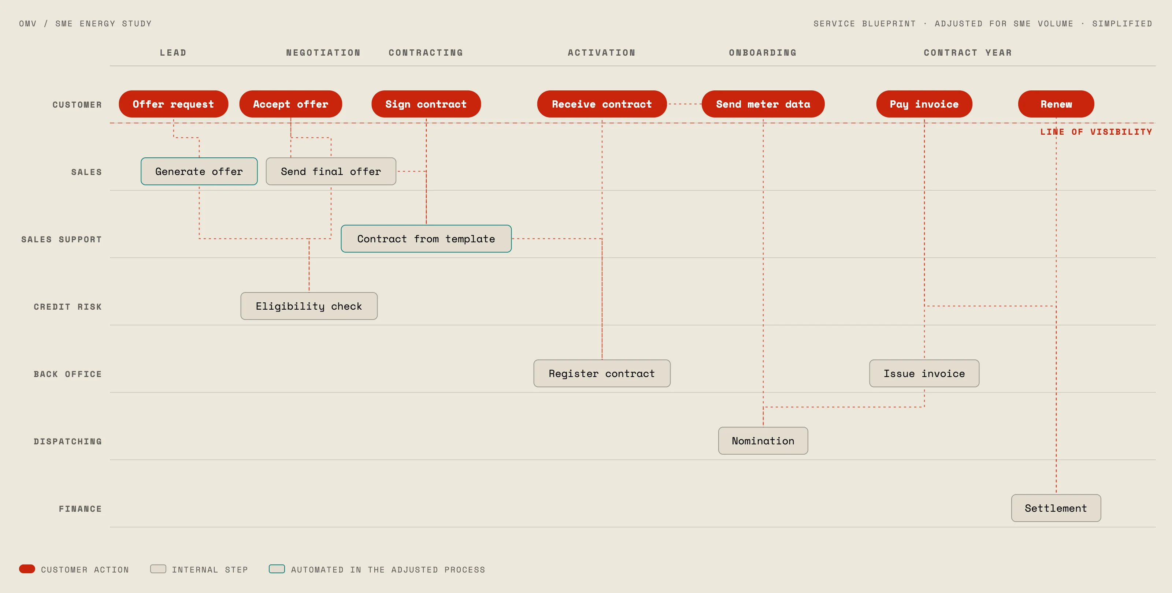Select the Contract from template box
The height and width of the screenshot is (593, 1172).
click(x=426, y=239)
